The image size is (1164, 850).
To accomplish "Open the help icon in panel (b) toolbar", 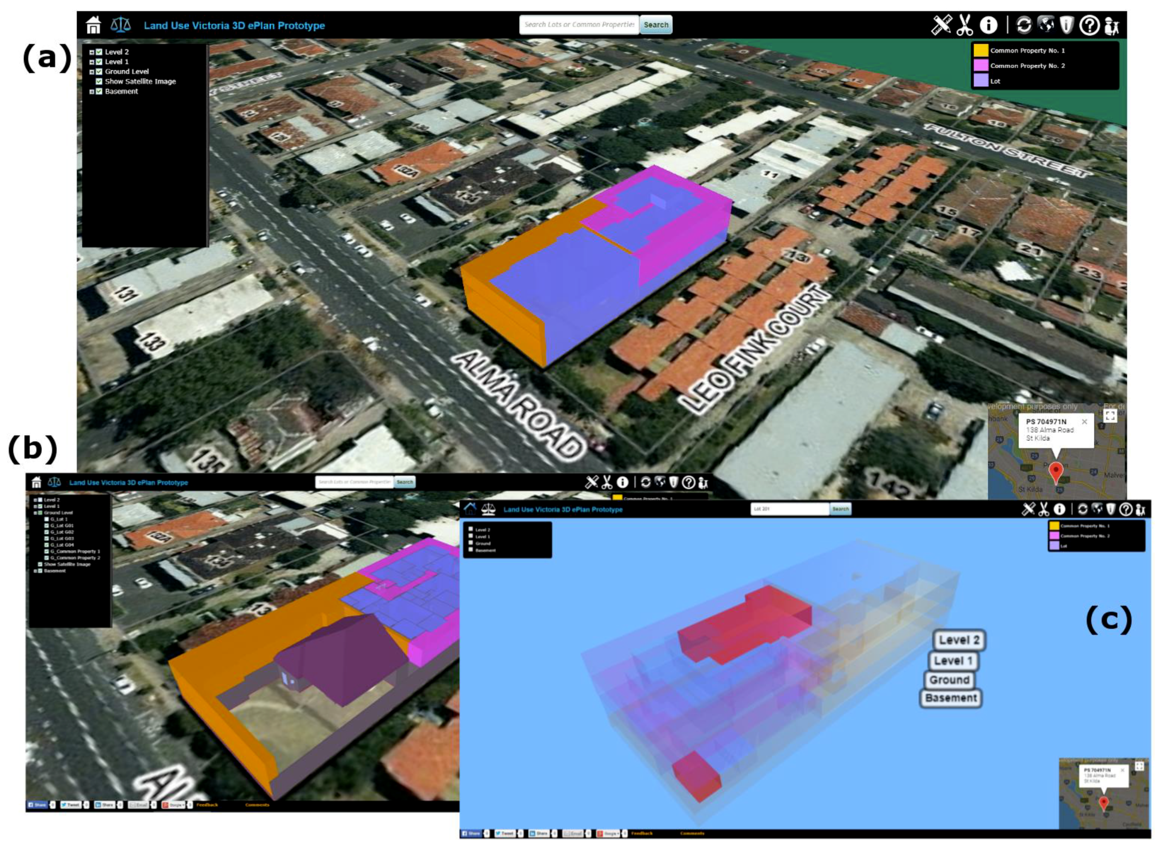I will pyautogui.click(x=688, y=482).
